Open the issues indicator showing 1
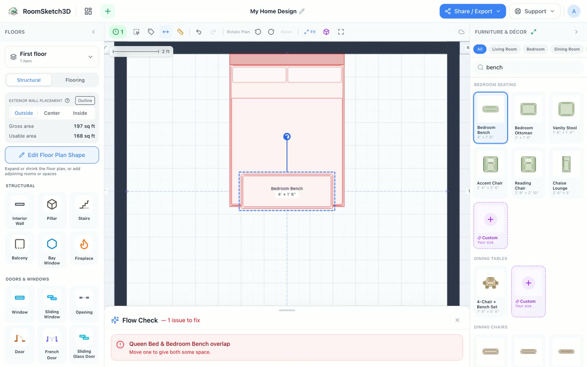 point(118,32)
